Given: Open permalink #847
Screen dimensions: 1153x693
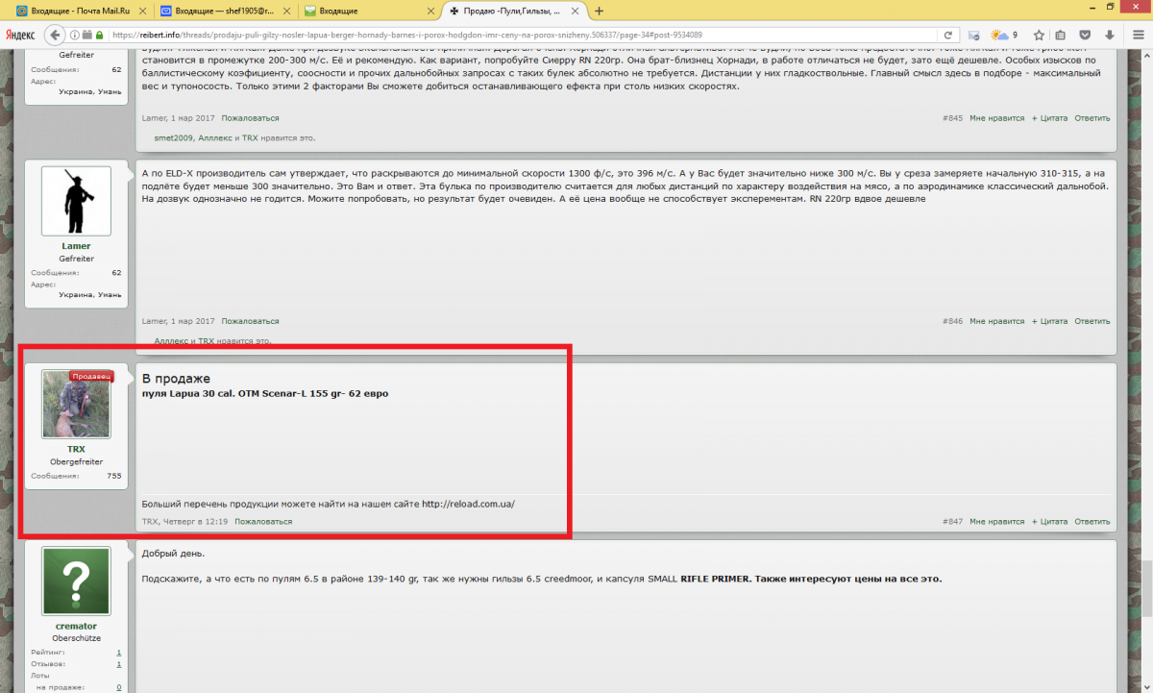Looking at the screenshot, I should (952, 522).
